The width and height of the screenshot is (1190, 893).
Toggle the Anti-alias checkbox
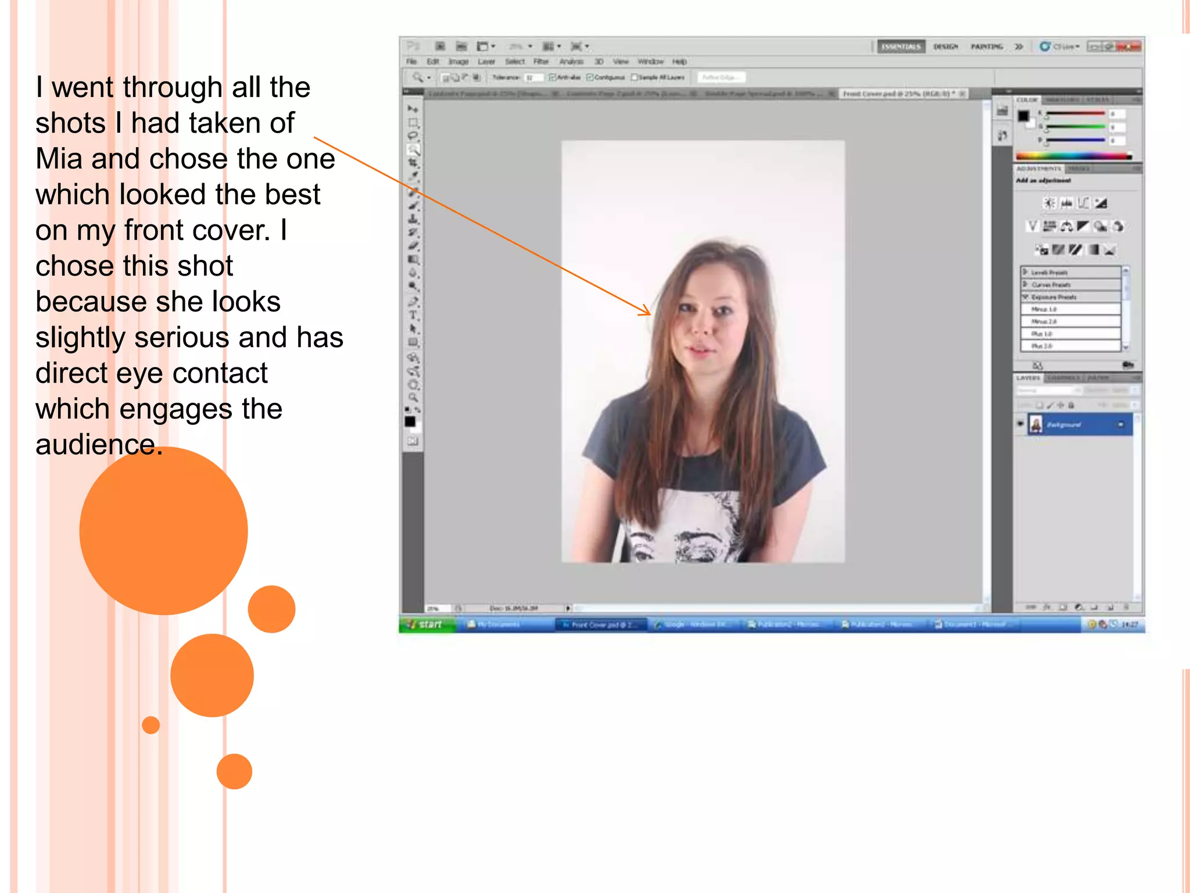[553, 77]
